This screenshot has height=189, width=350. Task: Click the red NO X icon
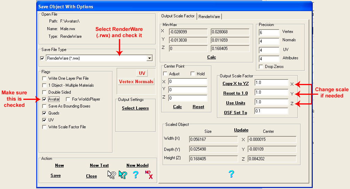pyautogui.click(x=149, y=174)
